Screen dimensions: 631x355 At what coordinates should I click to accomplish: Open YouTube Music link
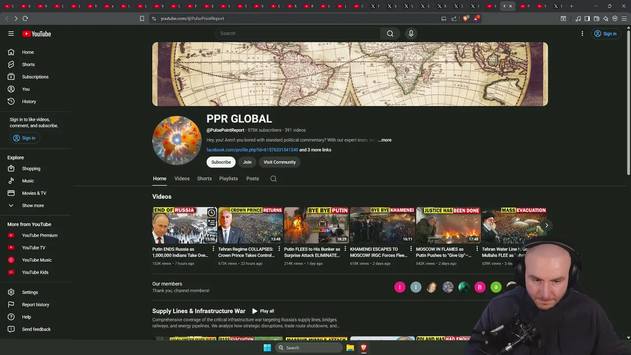tap(35, 260)
